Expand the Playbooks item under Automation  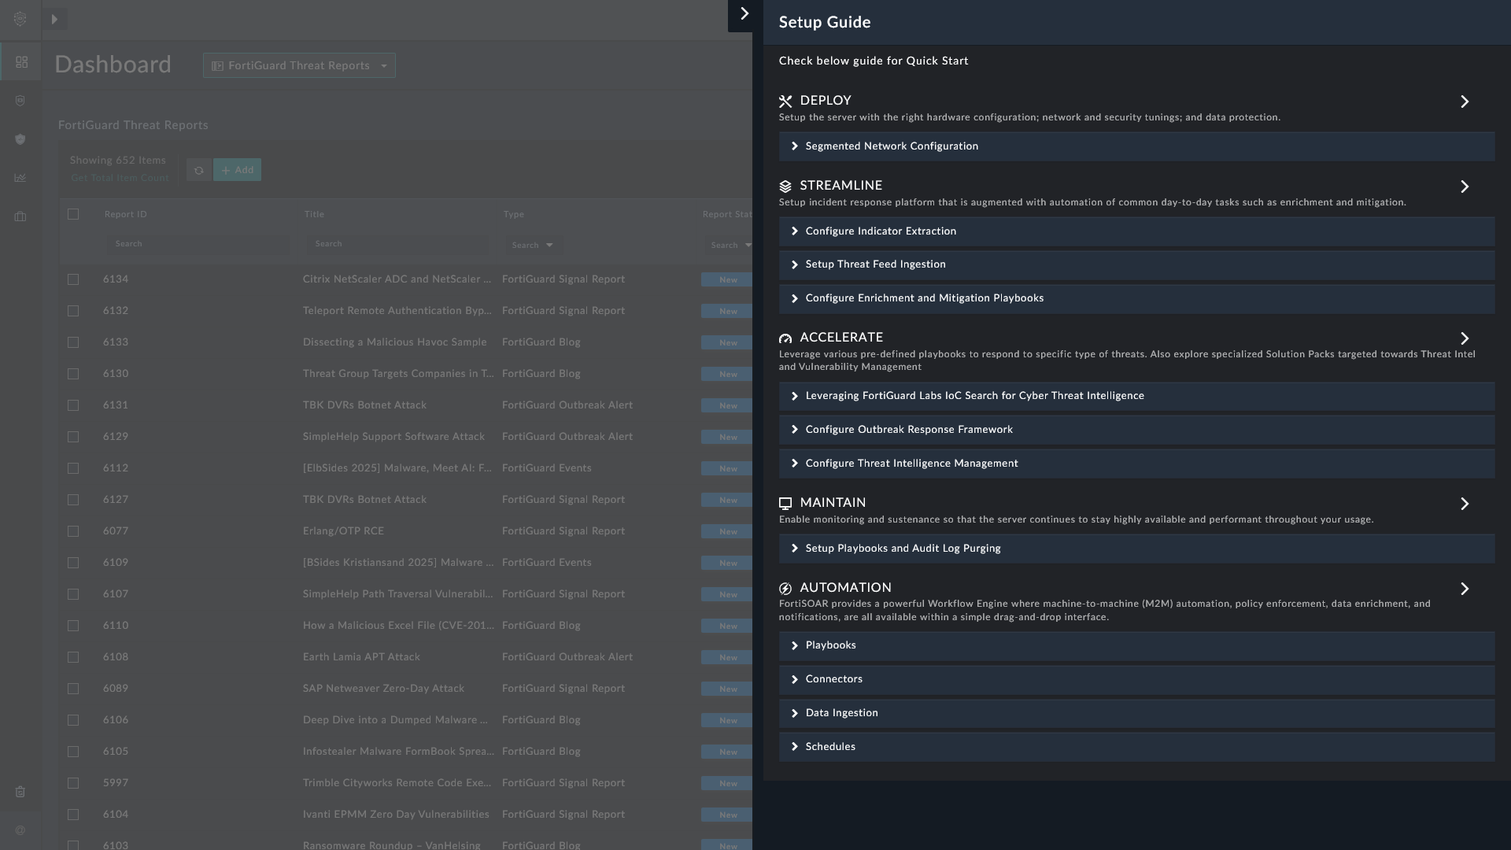tap(830, 645)
